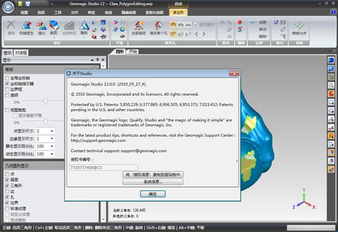Expand the quick access toolbar customize arrow
This screenshot has width=338, height=232.
52,4
